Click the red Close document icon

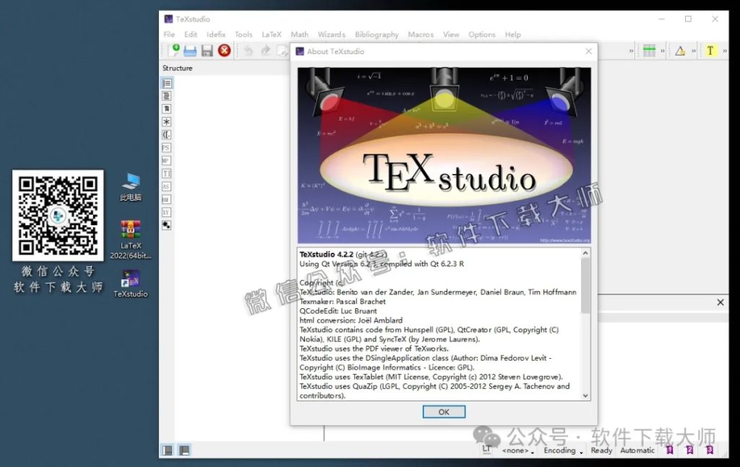pyautogui.click(x=224, y=51)
